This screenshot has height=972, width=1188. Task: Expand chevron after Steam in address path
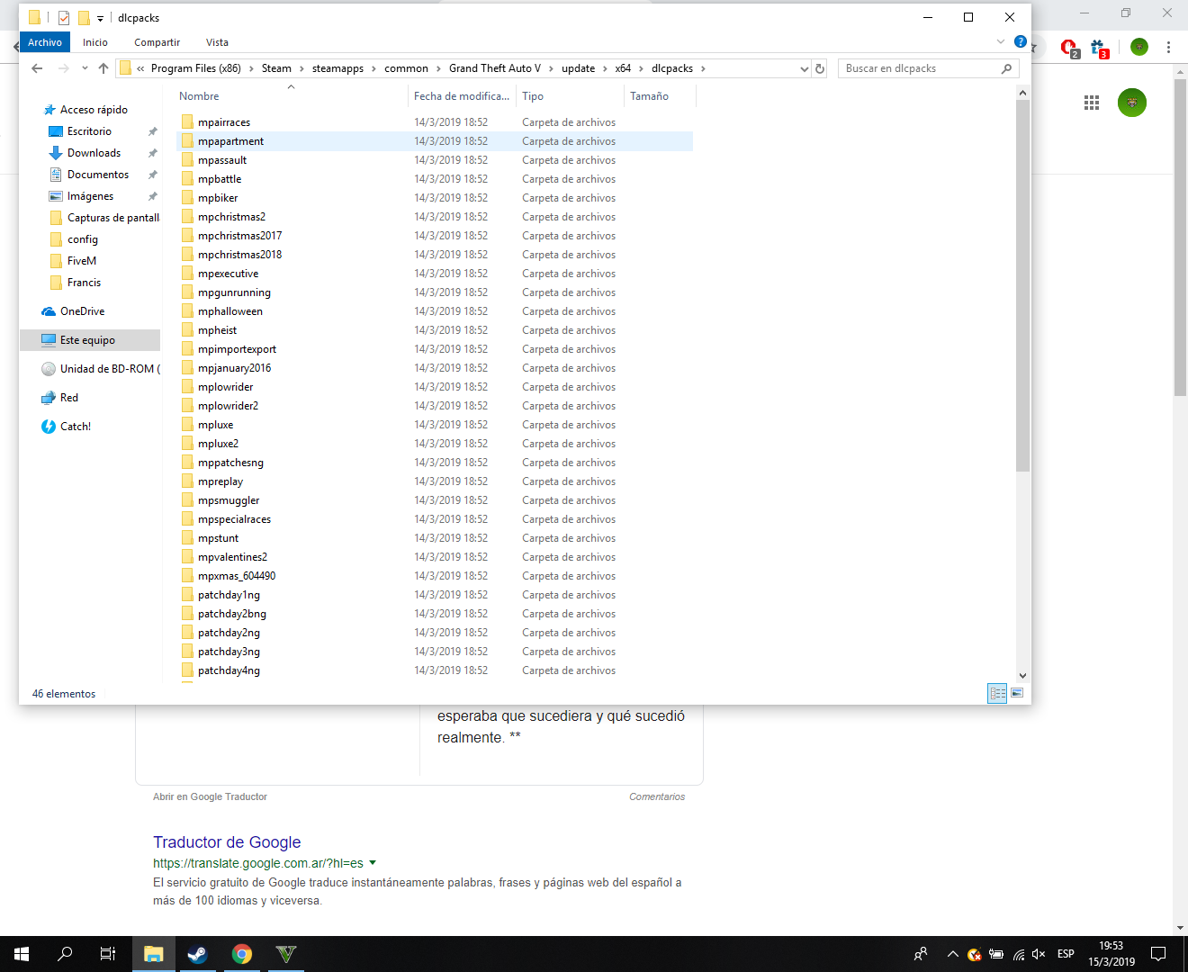[301, 68]
